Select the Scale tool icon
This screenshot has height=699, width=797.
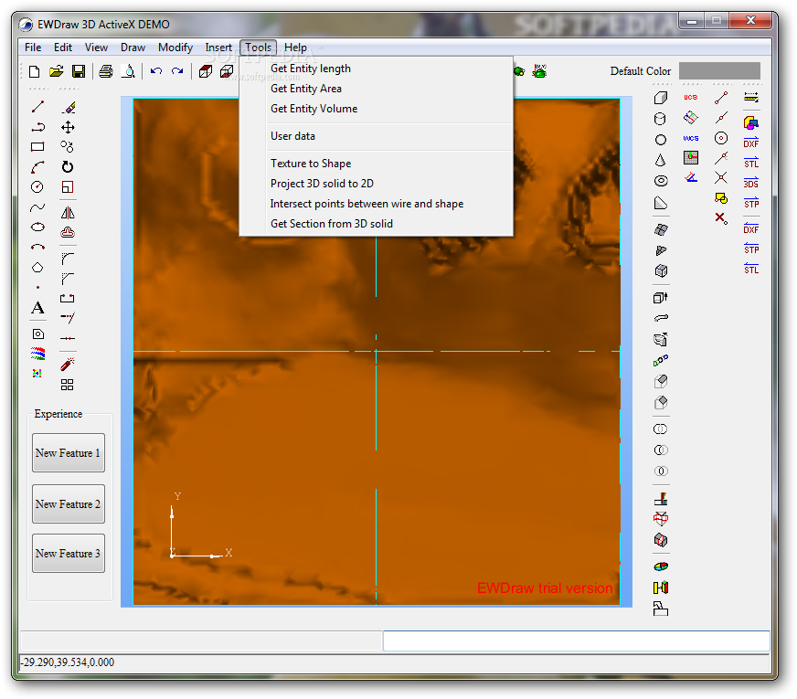[x=68, y=187]
